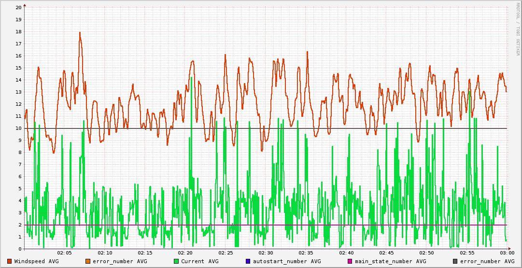Click the 02:25 time axis label

(226, 254)
